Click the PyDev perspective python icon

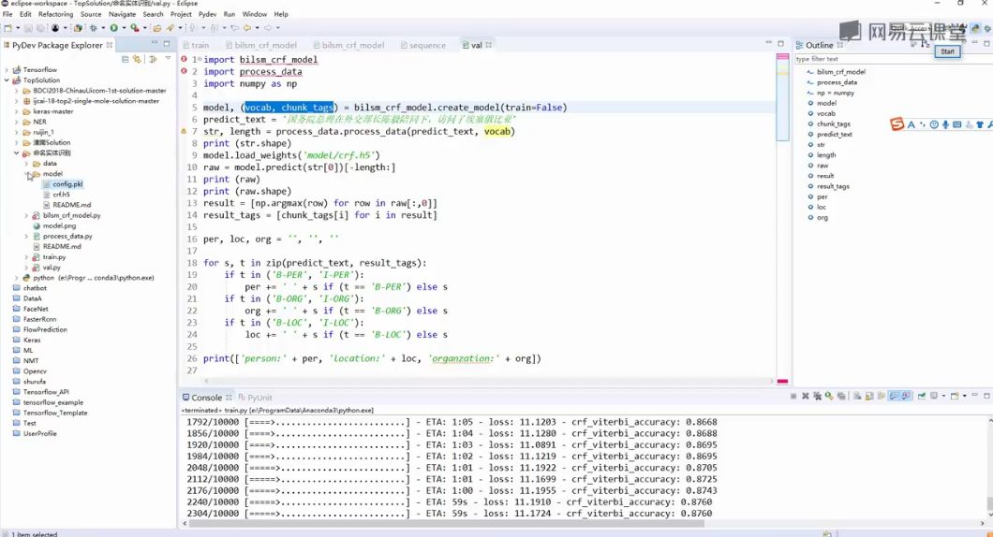(976, 28)
